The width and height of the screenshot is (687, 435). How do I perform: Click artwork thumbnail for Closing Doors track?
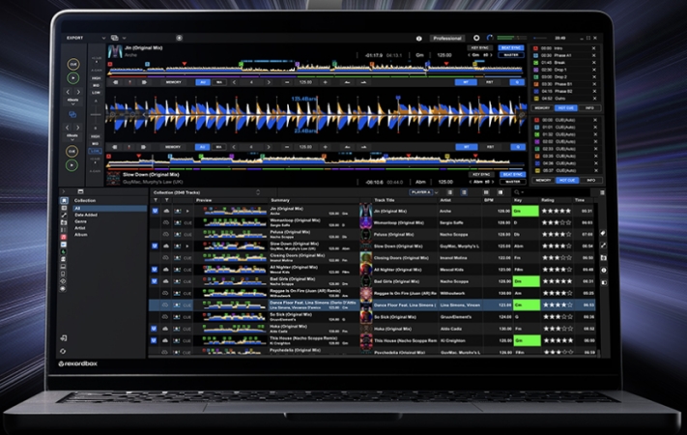pyautogui.click(x=365, y=257)
